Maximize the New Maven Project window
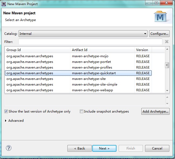 tap(156, 3)
